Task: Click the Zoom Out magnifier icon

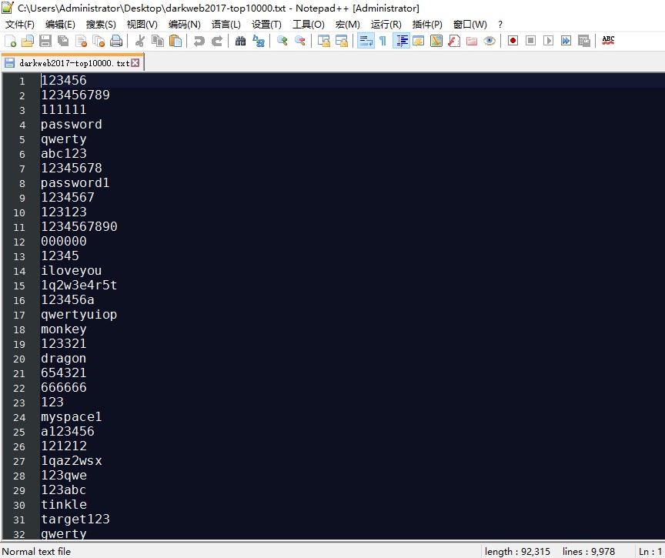Action: pos(300,41)
